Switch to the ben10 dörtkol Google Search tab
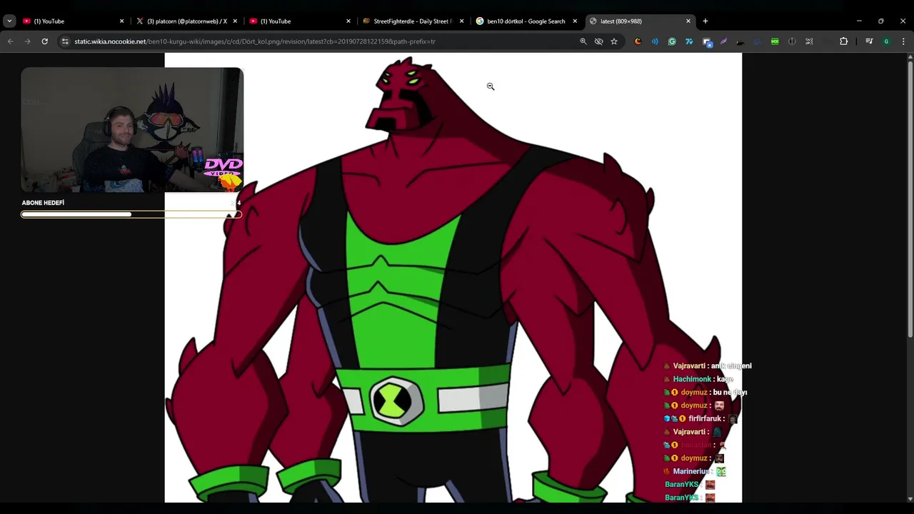This screenshot has width=914, height=514. coord(526,21)
